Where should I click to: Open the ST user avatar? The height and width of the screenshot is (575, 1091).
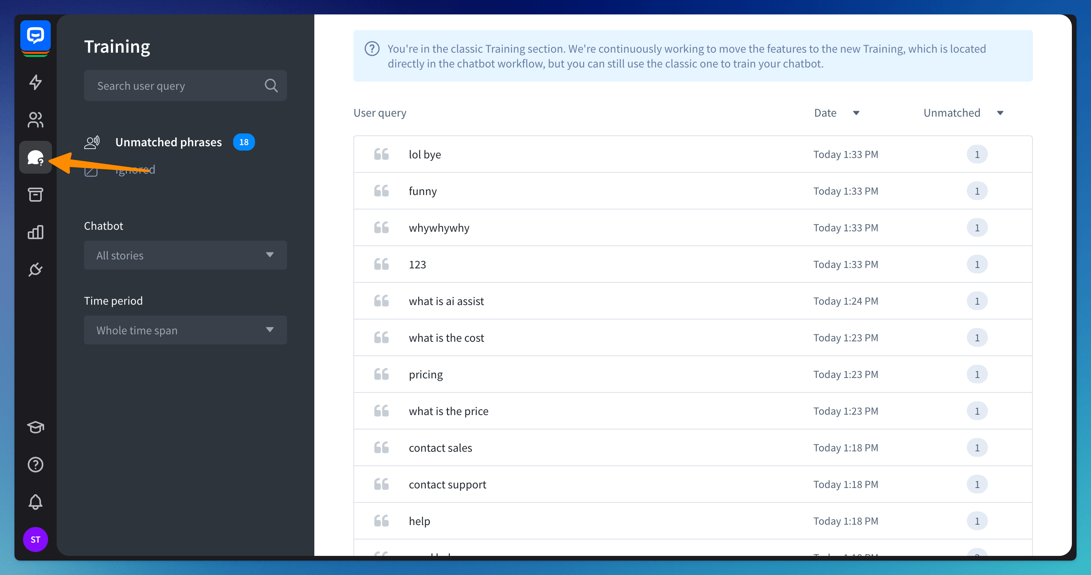(x=36, y=540)
